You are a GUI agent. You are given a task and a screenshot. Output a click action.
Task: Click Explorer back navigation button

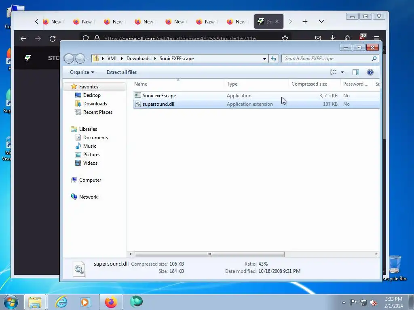(x=69, y=59)
